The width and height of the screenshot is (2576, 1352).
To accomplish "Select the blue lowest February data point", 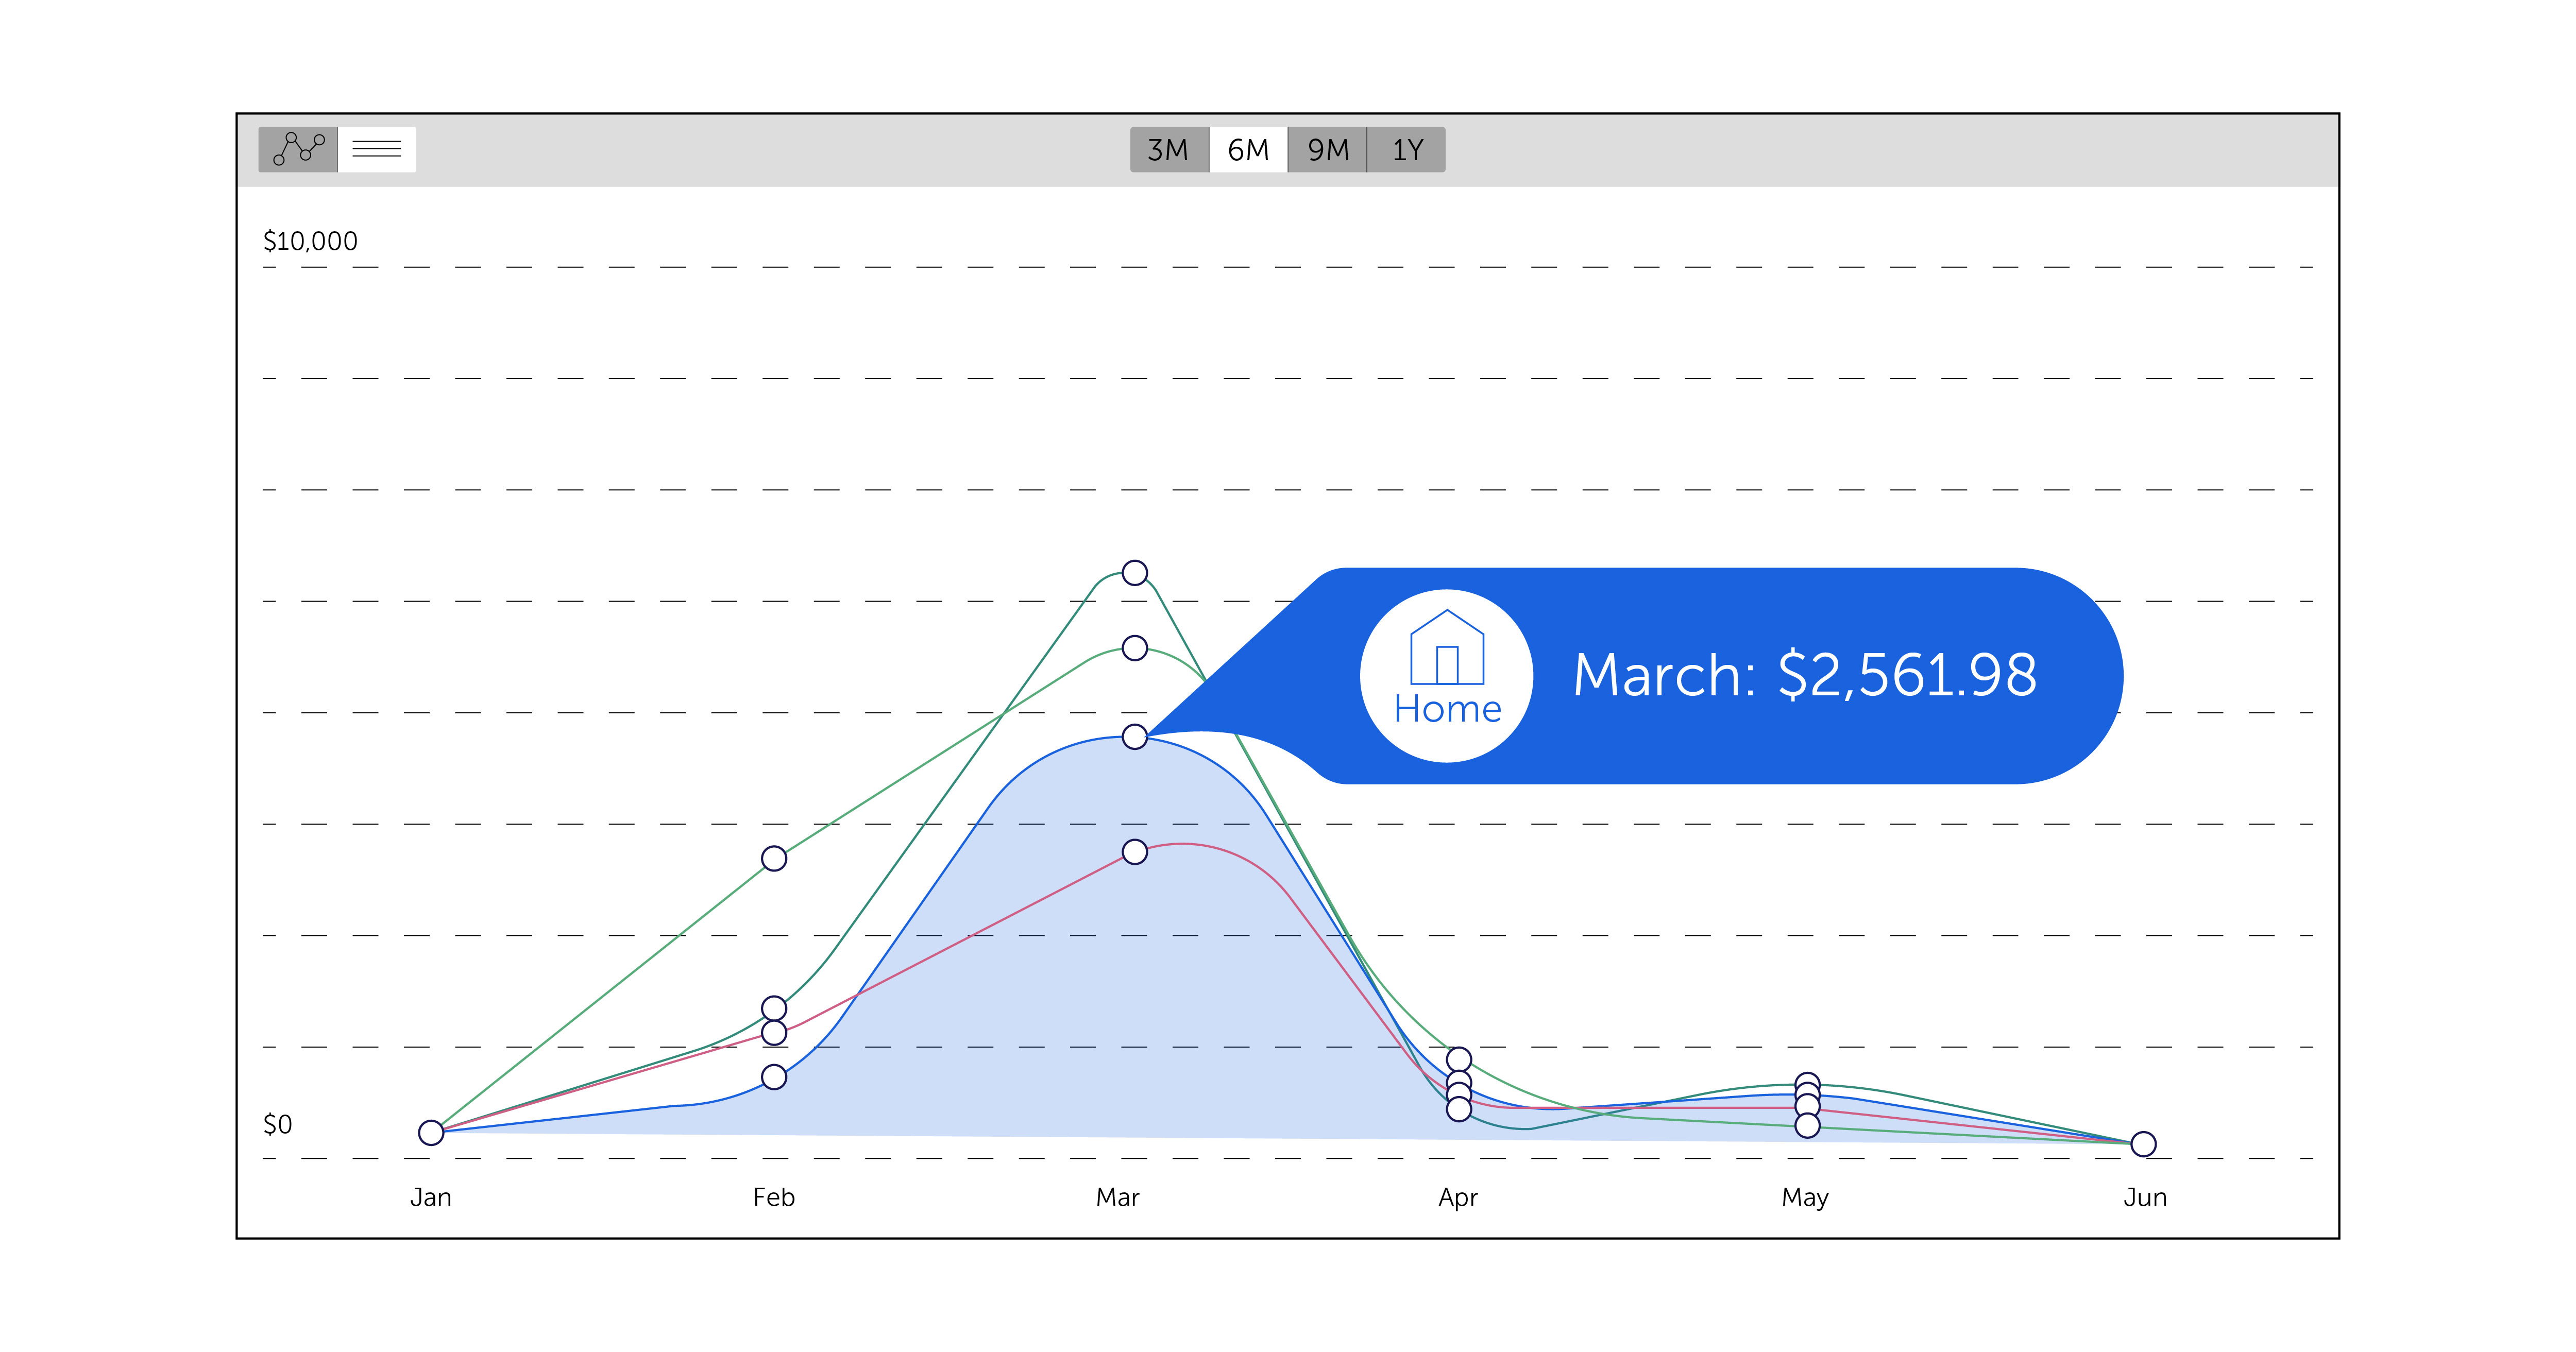I will [774, 1077].
